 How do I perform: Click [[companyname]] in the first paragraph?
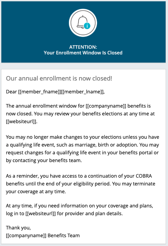coord(106,106)
